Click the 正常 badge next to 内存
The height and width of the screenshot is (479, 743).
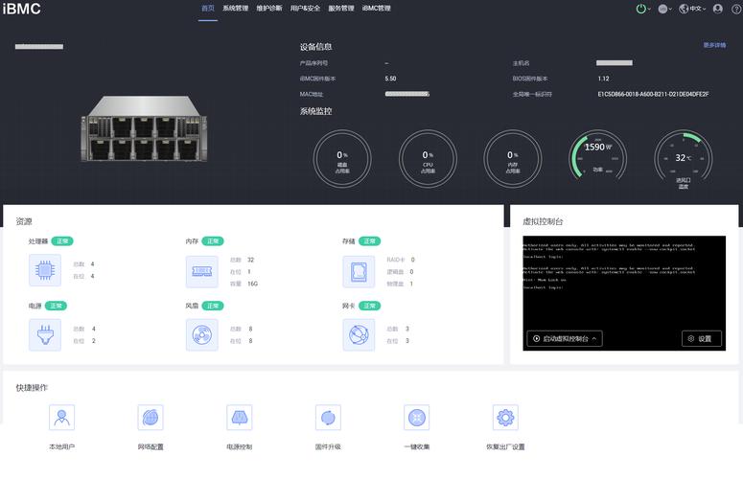click(213, 241)
